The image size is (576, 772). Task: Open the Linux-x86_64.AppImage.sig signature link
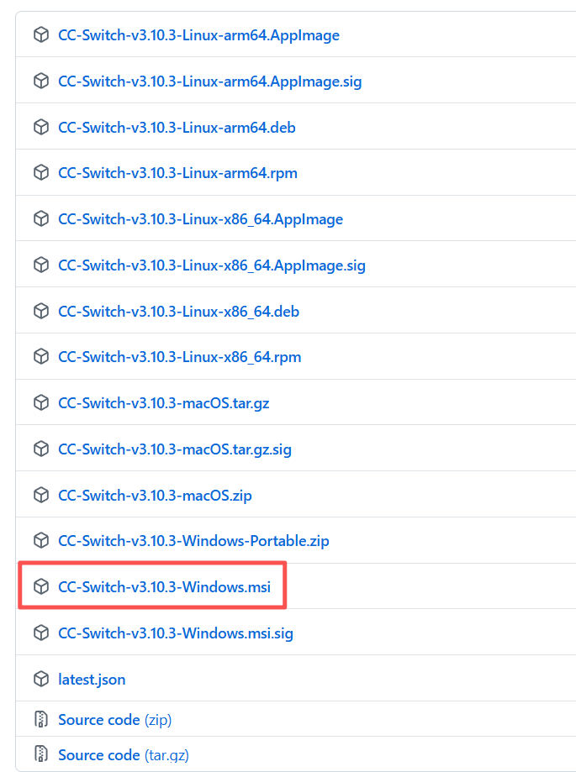pyautogui.click(x=212, y=265)
